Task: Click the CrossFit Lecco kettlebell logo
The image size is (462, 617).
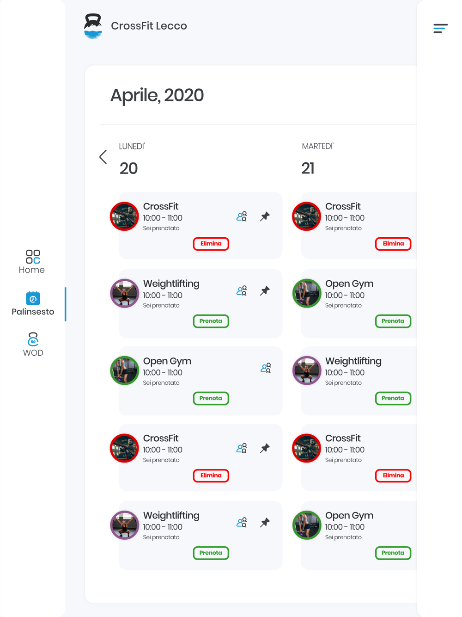Action: [x=93, y=26]
